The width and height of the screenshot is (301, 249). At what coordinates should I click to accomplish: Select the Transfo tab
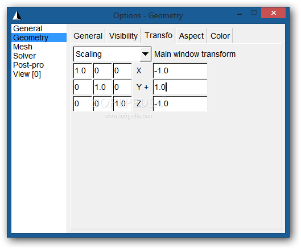(158, 35)
